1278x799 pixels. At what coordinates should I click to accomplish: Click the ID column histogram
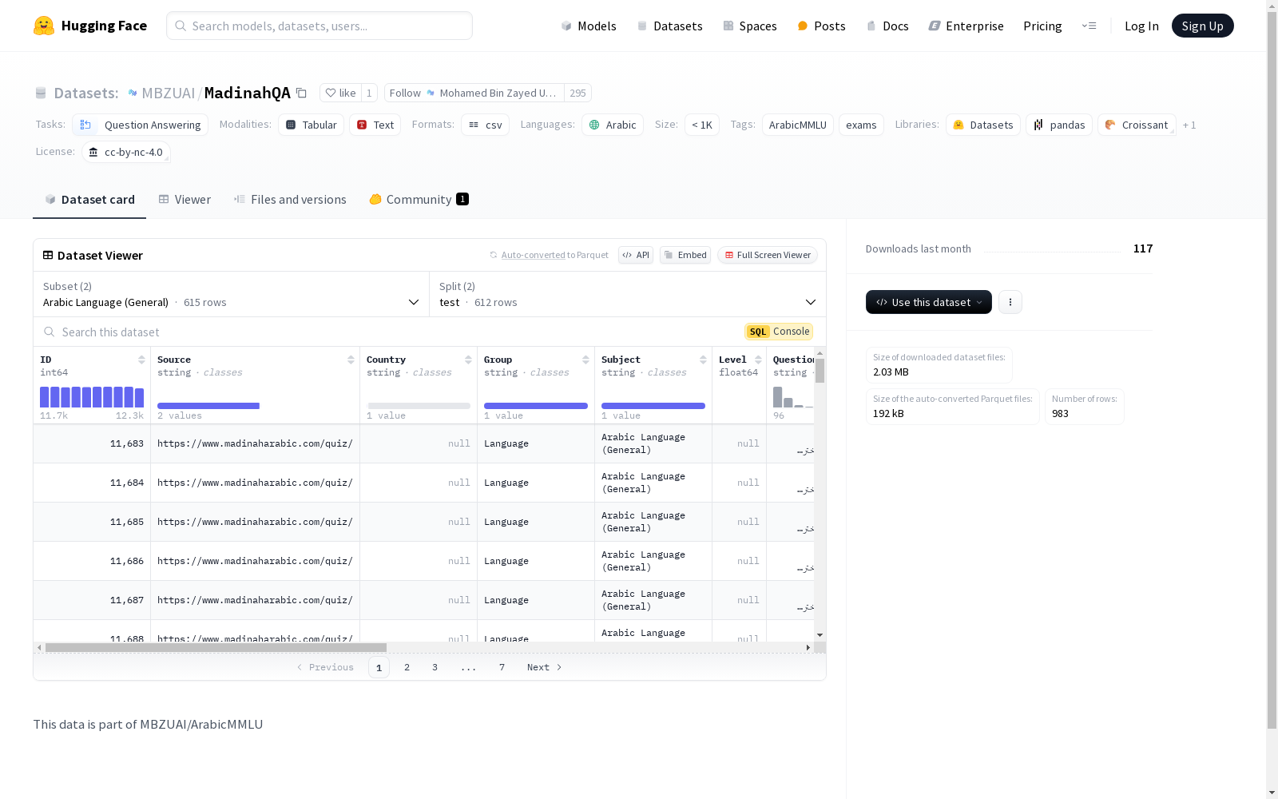[x=92, y=397]
